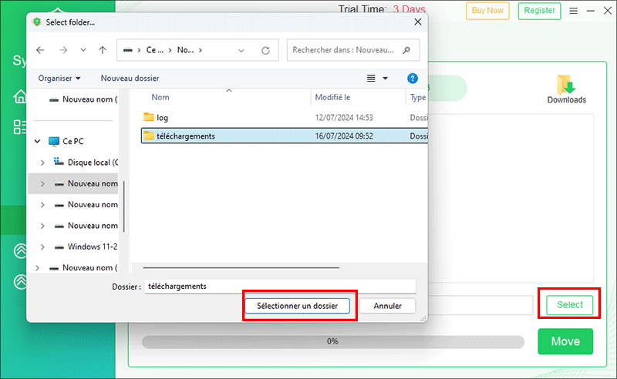This screenshot has height=379, width=617.
Task: Expand the Windows 11-2 drive node
Action: coord(43,247)
